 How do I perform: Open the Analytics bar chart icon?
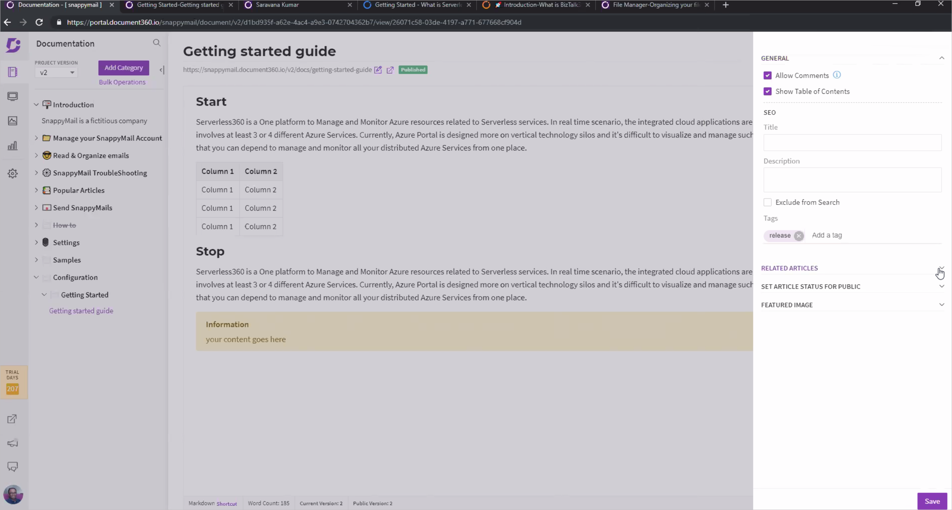coord(13,146)
